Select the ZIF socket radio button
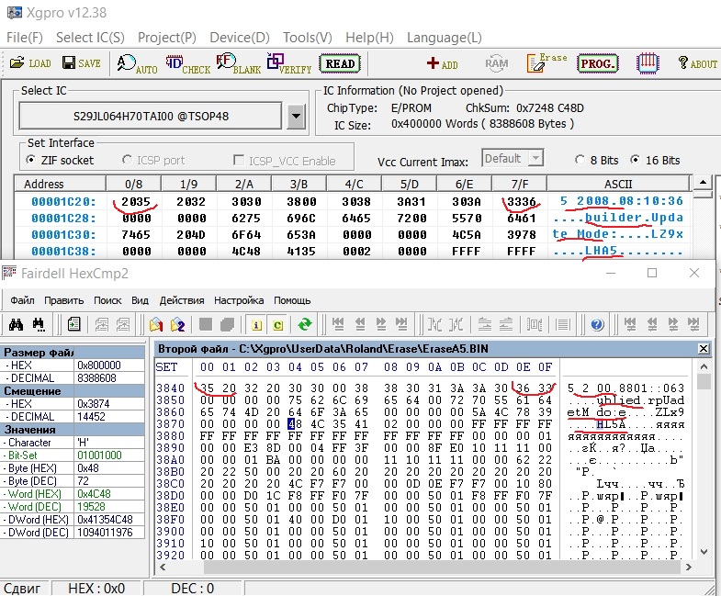This screenshot has height=596, width=721. [x=33, y=160]
